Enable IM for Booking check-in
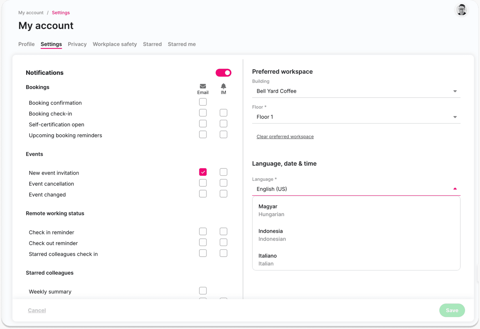 pos(223,113)
